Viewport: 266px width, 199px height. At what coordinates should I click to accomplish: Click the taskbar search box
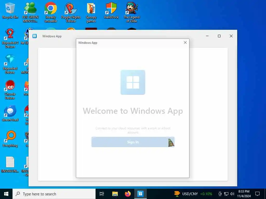pos(54,194)
